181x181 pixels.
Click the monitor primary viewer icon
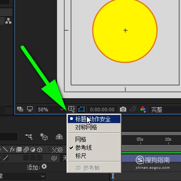30,109
